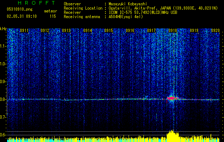Viewport: 224px width, 142px height.
Task: Click the kHz axis unit label
Action: [3, 29]
